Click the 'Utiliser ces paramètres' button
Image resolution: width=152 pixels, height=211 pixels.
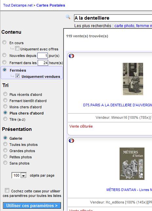32,205
